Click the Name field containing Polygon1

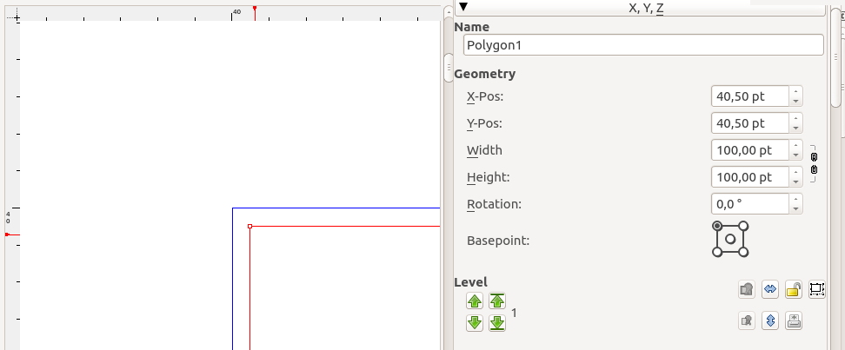pos(642,45)
